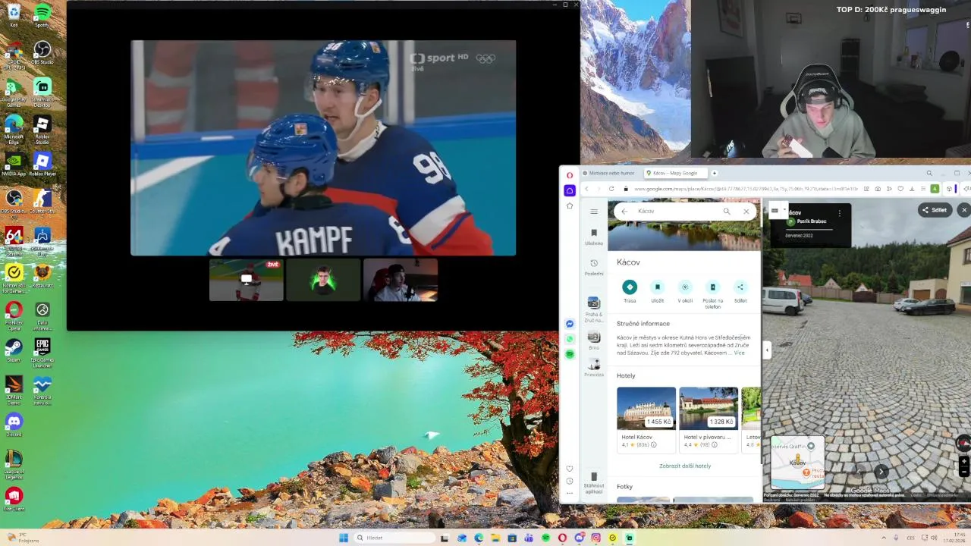This screenshot has height=546, width=971.
Task: Click the Trasa directions button
Action: click(630, 291)
